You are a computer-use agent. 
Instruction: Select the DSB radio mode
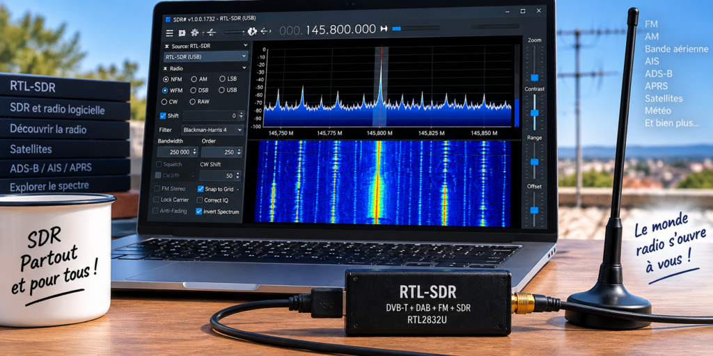pyautogui.click(x=194, y=90)
